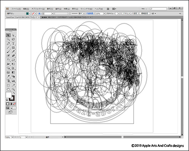This screenshot has height=151, width=189.
Task: Expand the zoom level dropdown at bottom-left
Action: tap(13, 137)
